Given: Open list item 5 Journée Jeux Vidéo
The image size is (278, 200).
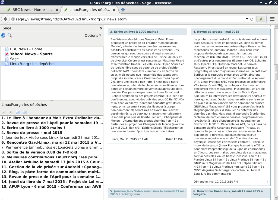Looking at the screenshot, I should tap(52, 137).
